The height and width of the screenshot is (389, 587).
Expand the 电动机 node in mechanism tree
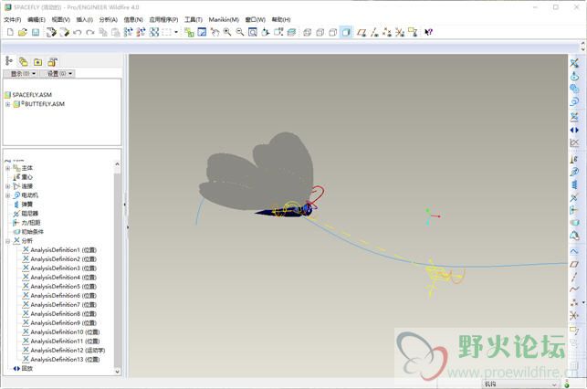[x=7, y=195]
